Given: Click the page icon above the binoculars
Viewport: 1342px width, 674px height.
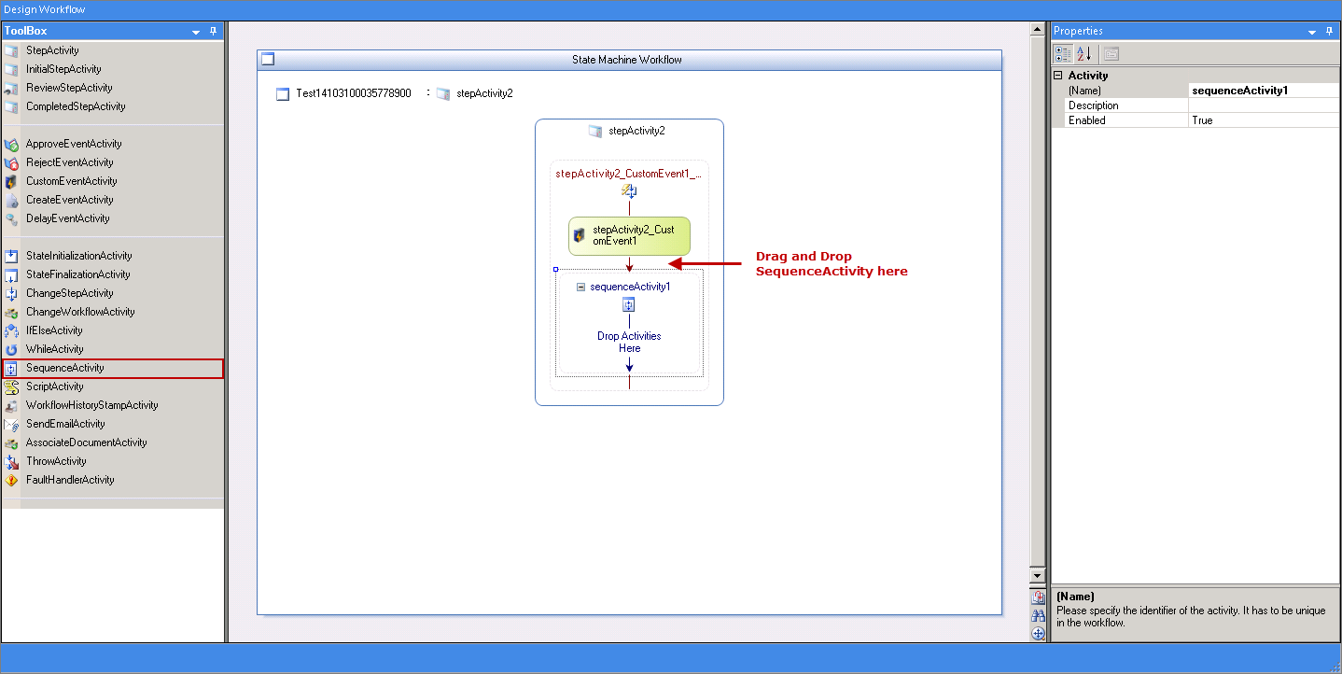Looking at the screenshot, I should (x=1038, y=598).
